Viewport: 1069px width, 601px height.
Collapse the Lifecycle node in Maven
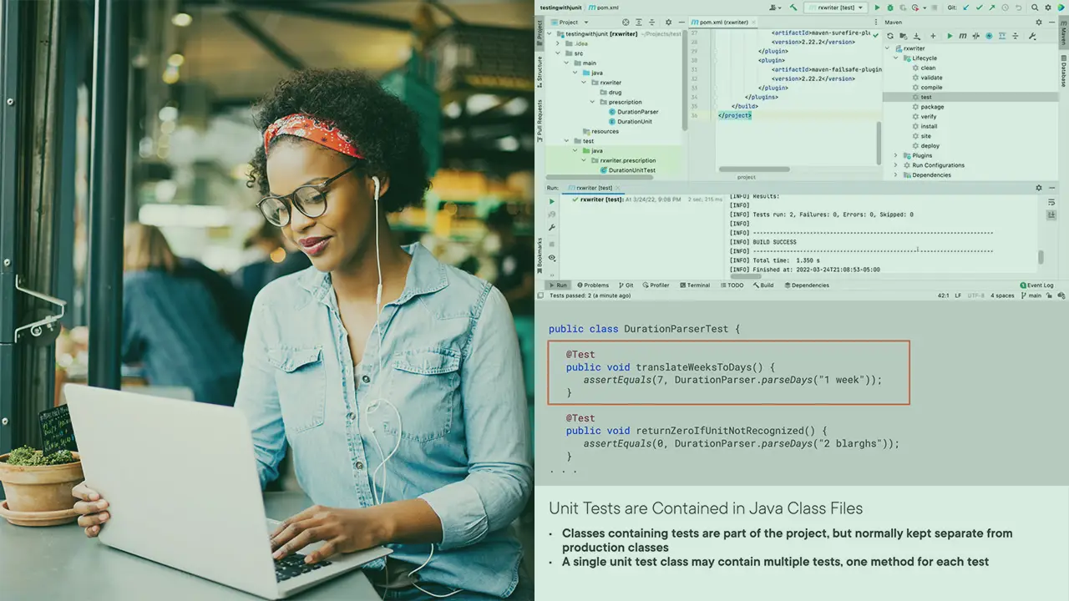[x=896, y=58]
